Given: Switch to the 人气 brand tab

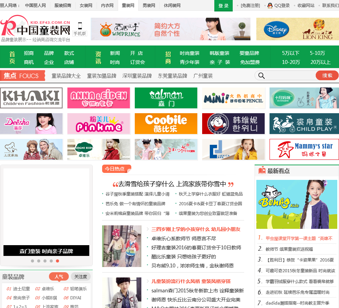Looking at the screenshot, I should tap(59, 277).
